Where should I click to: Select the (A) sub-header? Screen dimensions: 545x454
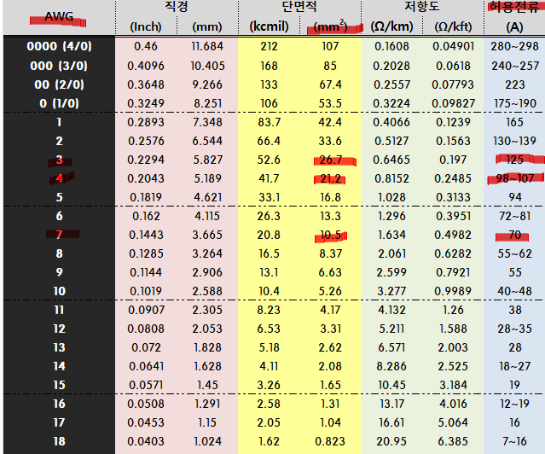point(514,26)
